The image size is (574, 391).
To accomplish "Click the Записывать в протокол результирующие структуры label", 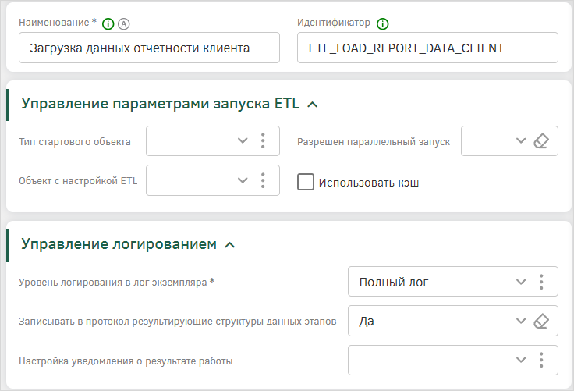I will (178, 322).
